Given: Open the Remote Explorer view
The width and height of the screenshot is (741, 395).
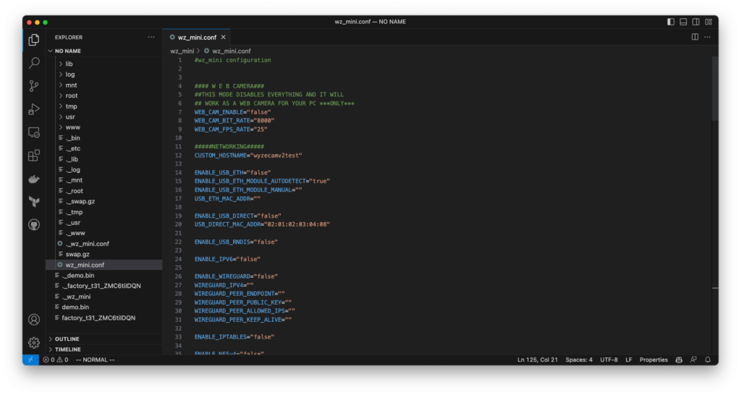Looking at the screenshot, I should (x=34, y=132).
